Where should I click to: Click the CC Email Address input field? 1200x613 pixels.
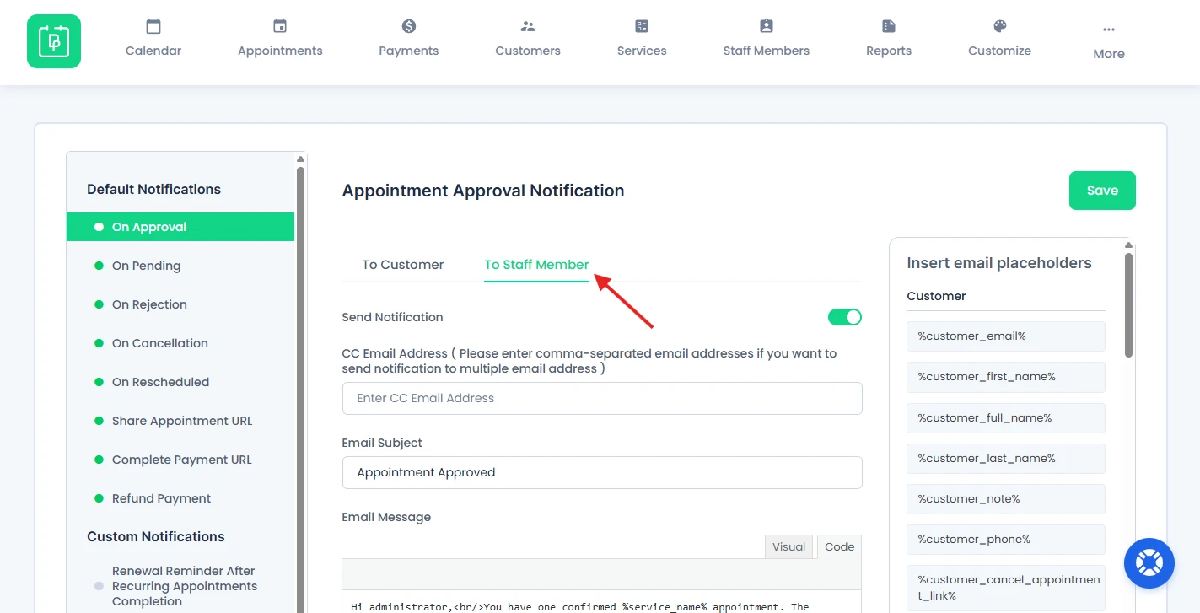pyautogui.click(x=602, y=398)
